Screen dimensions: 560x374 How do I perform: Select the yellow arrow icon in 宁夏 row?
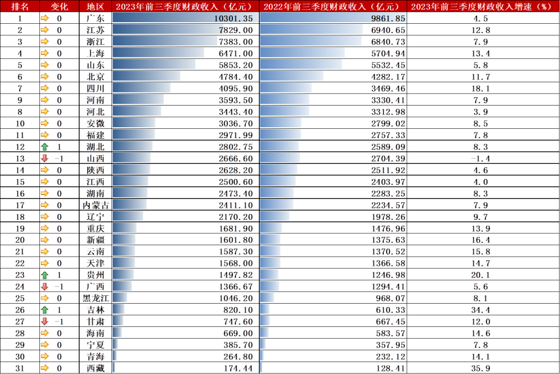click(45, 345)
